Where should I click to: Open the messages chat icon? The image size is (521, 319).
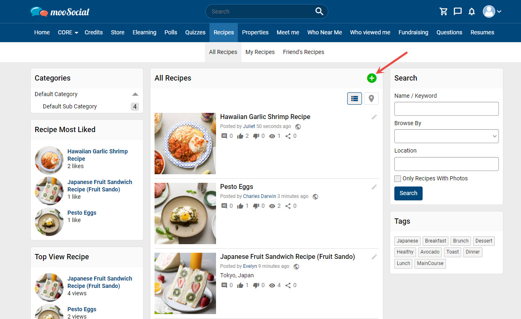click(457, 11)
